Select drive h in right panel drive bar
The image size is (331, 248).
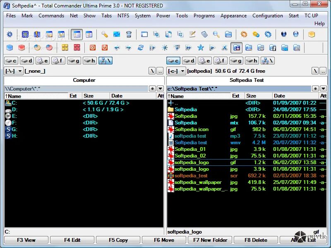tap(252, 61)
